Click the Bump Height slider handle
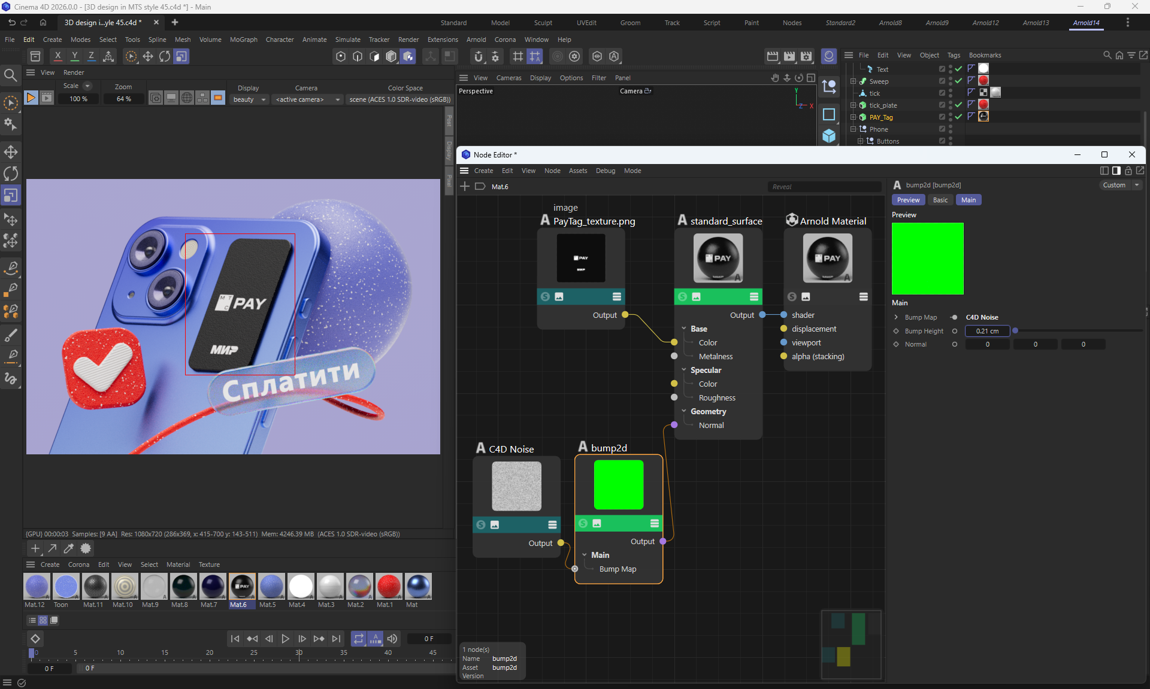The height and width of the screenshot is (689, 1150). click(1015, 330)
